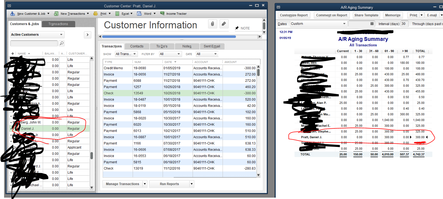
Task: Click Run Reports button
Action: (x=169, y=184)
